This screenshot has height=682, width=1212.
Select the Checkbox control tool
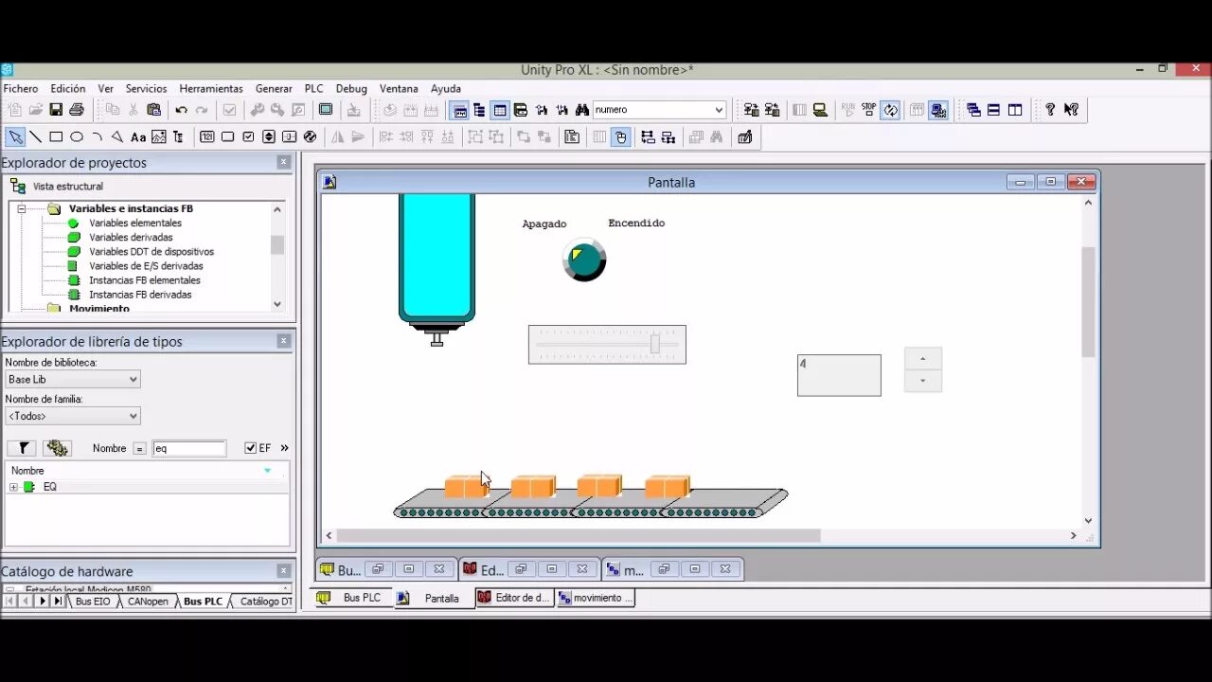point(248,137)
